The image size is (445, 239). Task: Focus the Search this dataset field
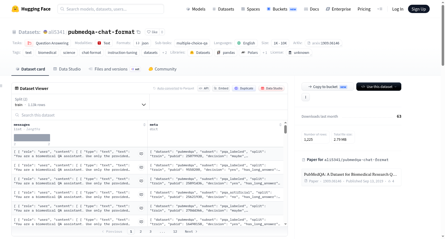150,115
